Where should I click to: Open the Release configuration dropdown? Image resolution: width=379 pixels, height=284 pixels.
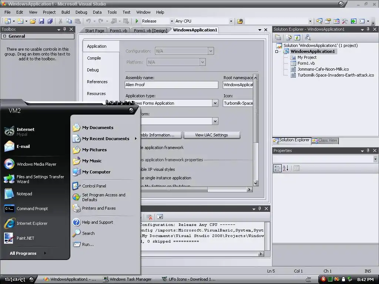click(172, 21)
